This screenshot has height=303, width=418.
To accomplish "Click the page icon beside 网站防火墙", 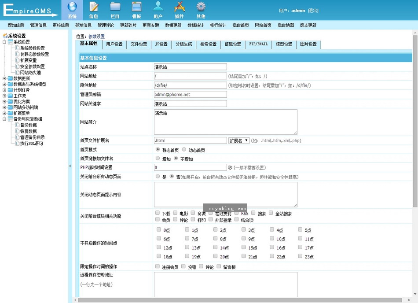I will [17, 73].
